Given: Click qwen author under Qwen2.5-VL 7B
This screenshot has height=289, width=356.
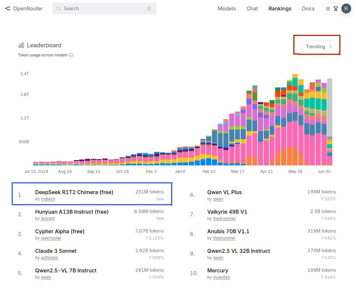Looking at the screenshot, I should [46, 277].
